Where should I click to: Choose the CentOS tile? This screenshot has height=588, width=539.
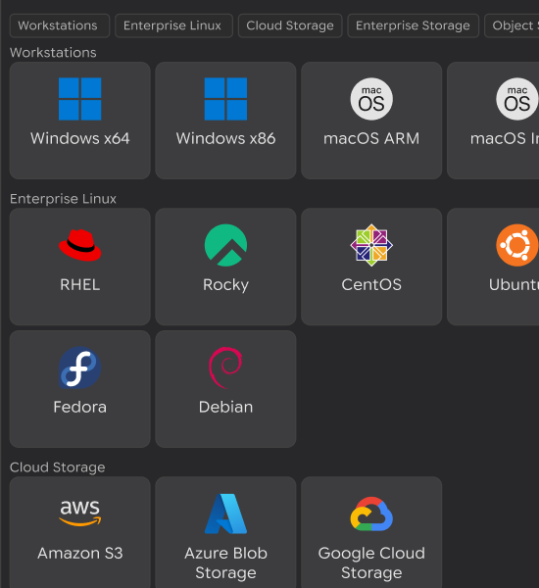coord(371,267)
